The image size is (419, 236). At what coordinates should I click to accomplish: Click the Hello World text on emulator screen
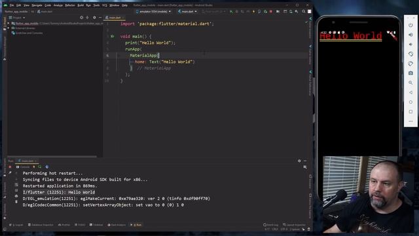pyautogui.click(x=351, y=36)
